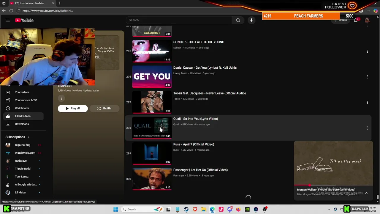Screen dimensions: 380x214
Task: Click the search magnifier button
Action: coord(238,20)
